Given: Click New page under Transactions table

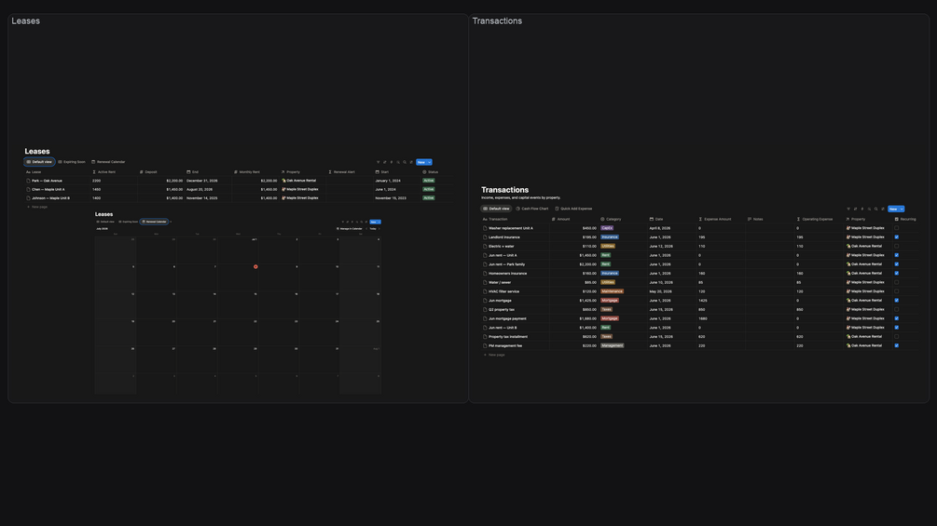Looking at the screenshot, I should point(494,355).
